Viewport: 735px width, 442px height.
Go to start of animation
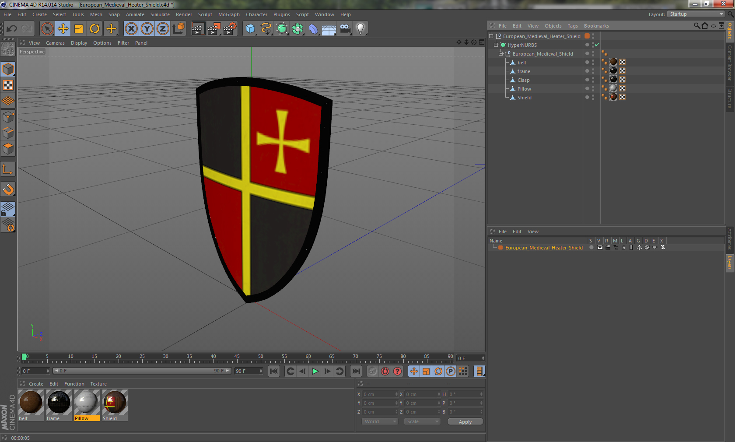click(274, 371)
